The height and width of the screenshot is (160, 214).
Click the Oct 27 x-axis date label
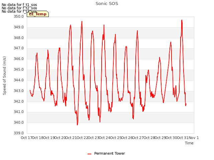click(x=138, y=138)
